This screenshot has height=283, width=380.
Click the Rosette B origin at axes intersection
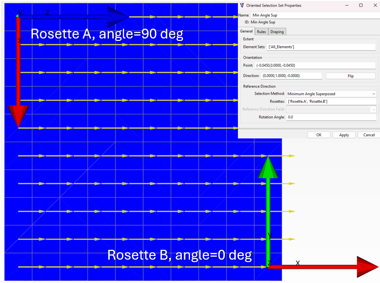(x=268, y=267)
